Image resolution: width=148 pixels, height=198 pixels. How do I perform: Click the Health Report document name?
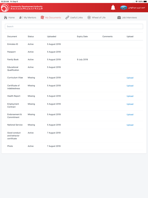click(14, 96)
